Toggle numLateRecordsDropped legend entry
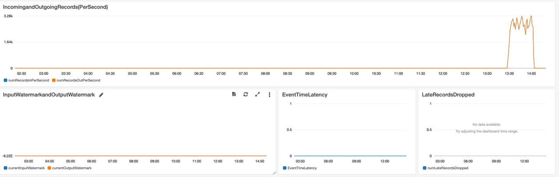Viewport: 559px width, 177px height. click(x=445, y=168)
